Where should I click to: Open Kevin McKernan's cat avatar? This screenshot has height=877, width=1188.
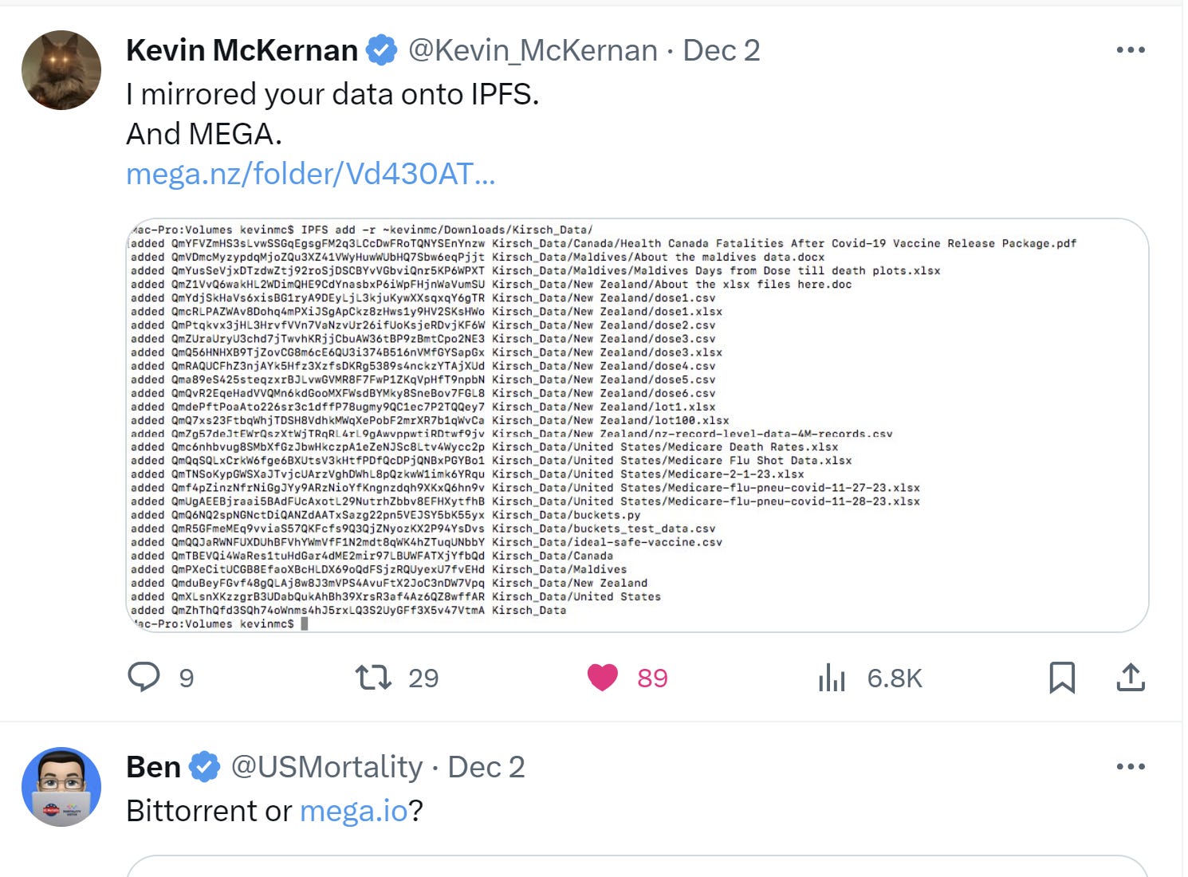[x=61, y=70]
